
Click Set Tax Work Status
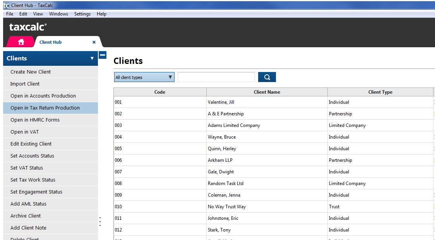click(x=50, y=180)
